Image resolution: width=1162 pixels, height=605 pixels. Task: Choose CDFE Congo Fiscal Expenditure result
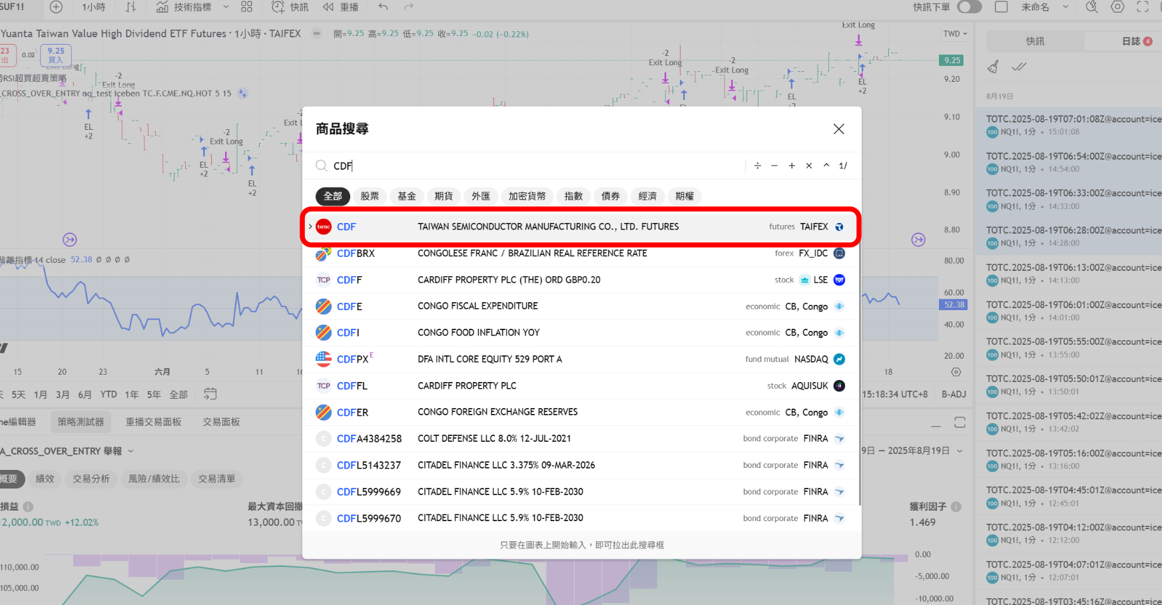coord(581,306)
